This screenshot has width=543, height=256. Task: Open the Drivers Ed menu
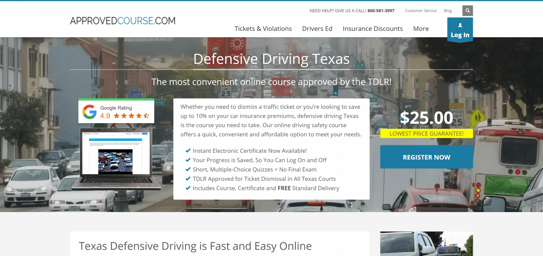[x=317, y=29]
